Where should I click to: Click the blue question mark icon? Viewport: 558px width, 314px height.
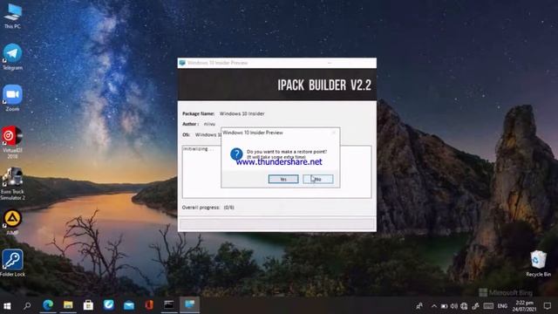tap(236, 154)
